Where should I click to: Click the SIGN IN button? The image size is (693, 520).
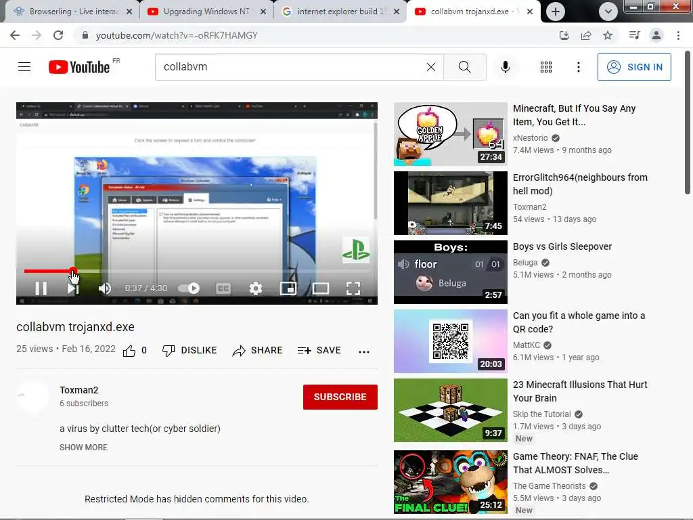click(x=633, y=67)
